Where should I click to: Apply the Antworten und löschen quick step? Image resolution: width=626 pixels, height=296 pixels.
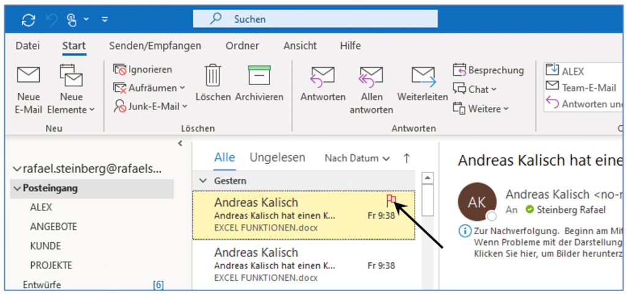coord(584,104)
